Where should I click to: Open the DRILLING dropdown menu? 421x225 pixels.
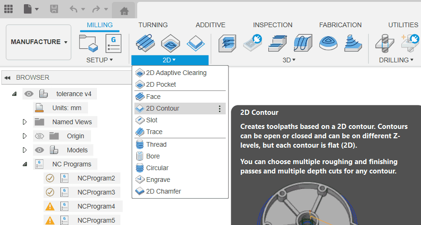396,60
